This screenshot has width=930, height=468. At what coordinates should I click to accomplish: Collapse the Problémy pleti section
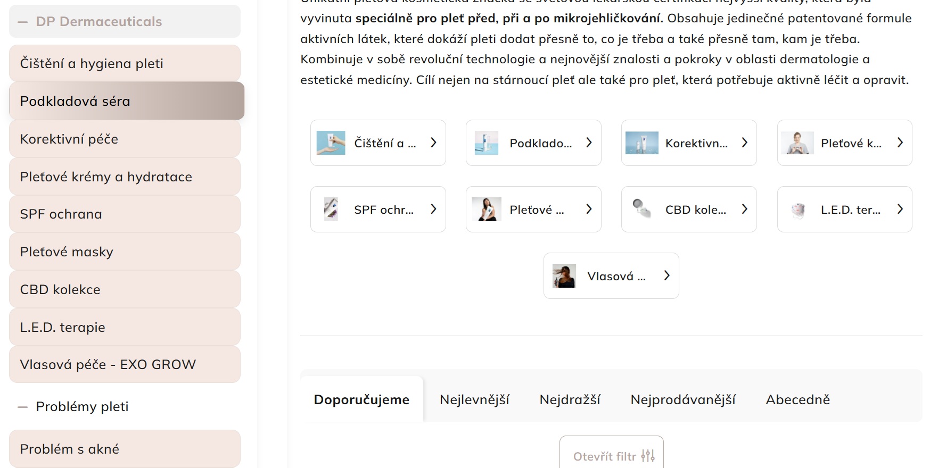tap(23, 407)
